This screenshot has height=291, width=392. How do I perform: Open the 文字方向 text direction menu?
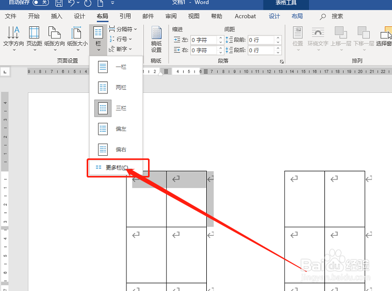[x=13, y=39]
